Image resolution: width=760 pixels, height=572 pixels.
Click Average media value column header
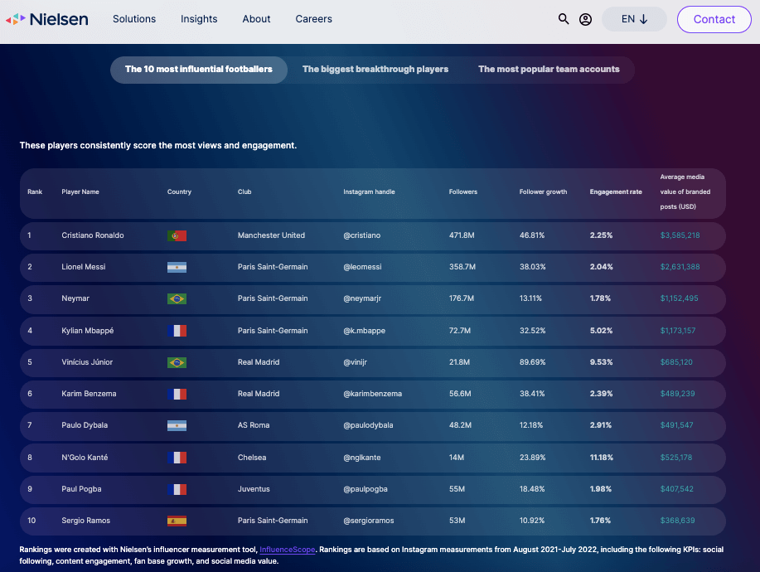pyautogui.click(x=685, y=192)
